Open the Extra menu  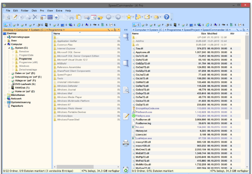coord(59,11)
